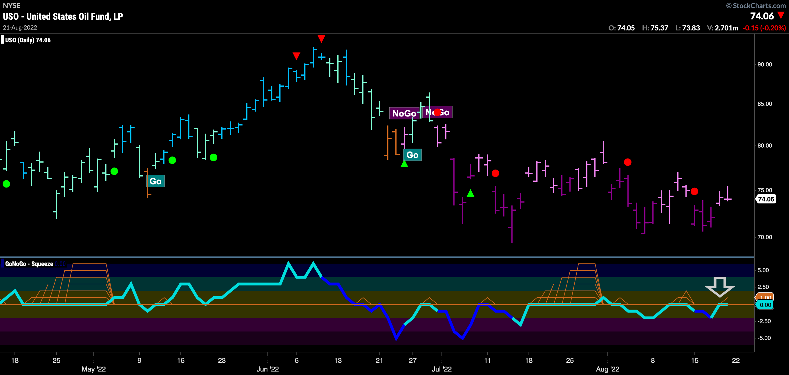Click the red triangle marker at the June price peak
This screenshot has width=789, height=375.
(321, 39)
